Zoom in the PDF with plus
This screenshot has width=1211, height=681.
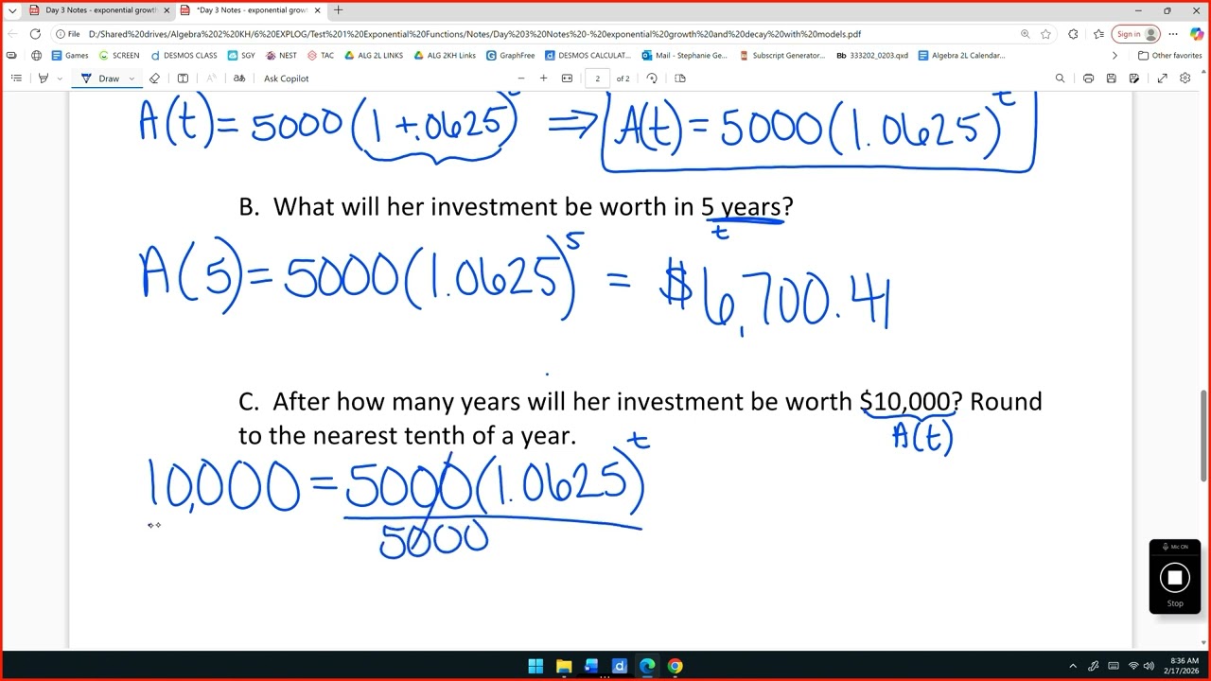click(x=543, y=79)
